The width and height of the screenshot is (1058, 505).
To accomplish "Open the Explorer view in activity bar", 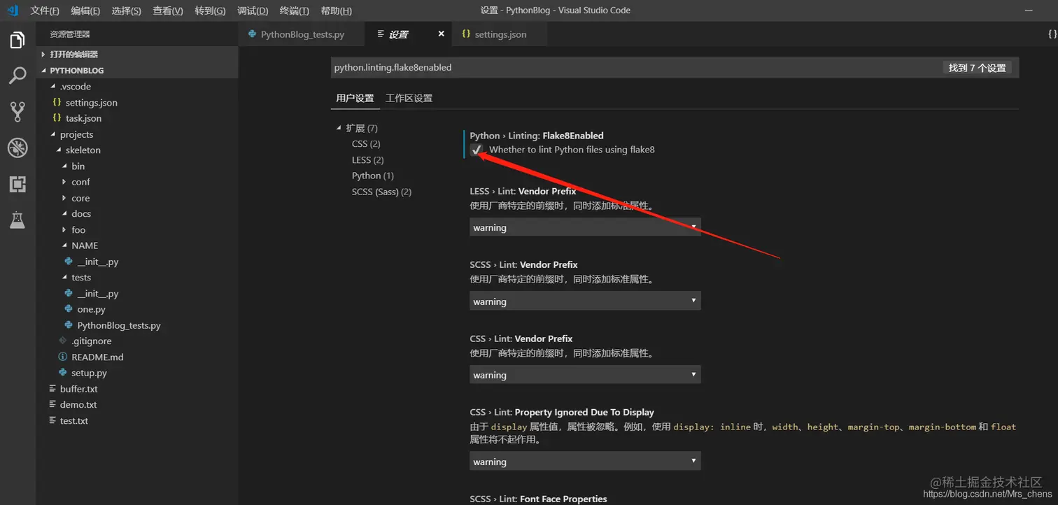I will click(x=17, y=40).
